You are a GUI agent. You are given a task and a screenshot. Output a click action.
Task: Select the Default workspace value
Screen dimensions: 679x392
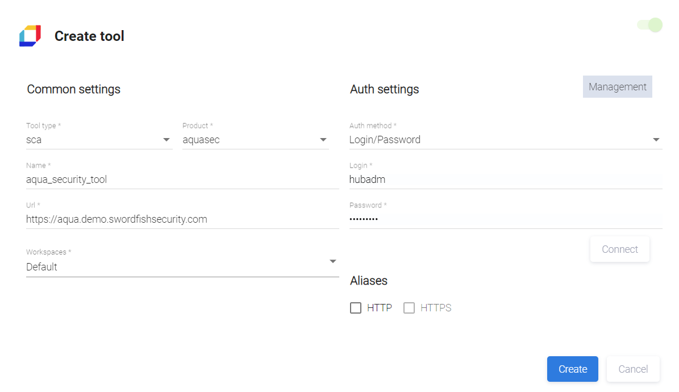[x=42, y=267]
